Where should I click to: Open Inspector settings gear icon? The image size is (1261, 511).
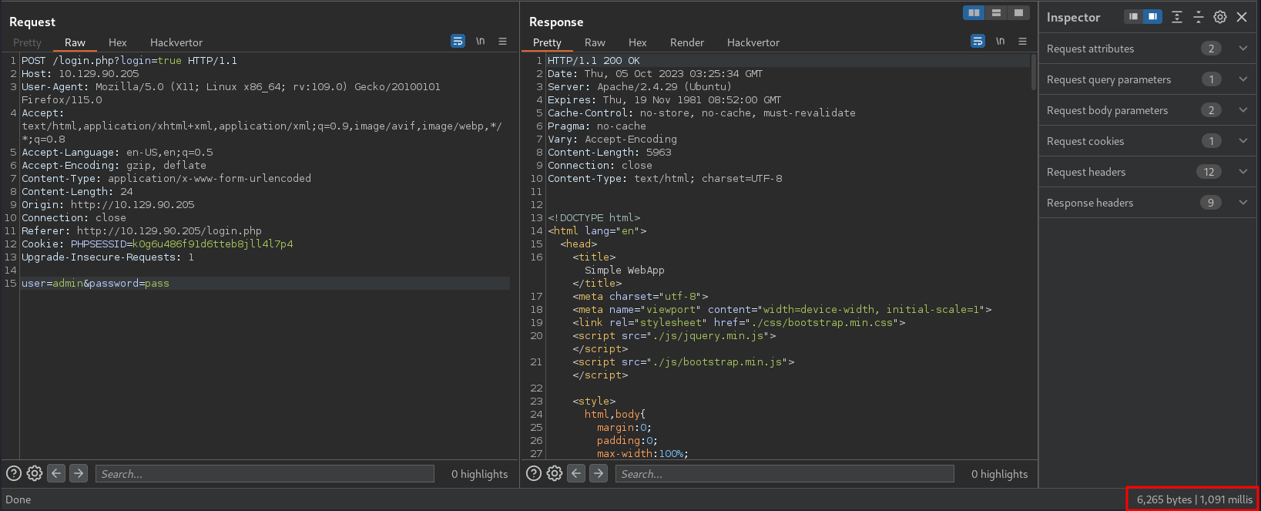1220,17
